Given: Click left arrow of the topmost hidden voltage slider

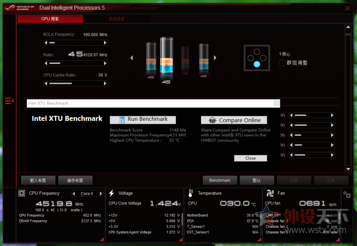Looking at the screenshot, I should tap(291, 115).
